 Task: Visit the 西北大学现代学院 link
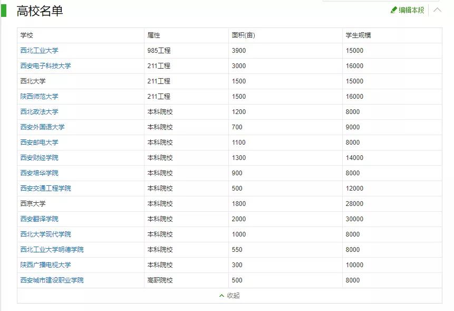(x=46, y=234)
